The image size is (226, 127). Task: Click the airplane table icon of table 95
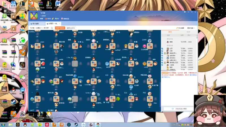[94, 99]
